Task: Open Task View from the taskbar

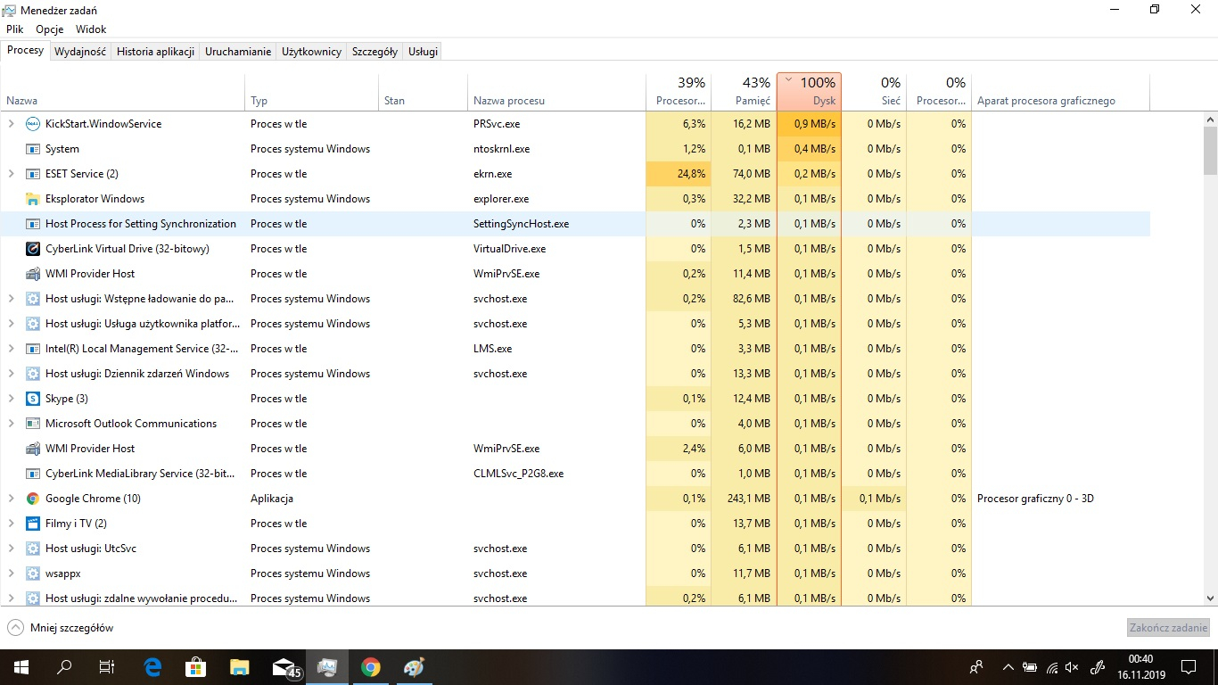Action: tap(107, 667)
